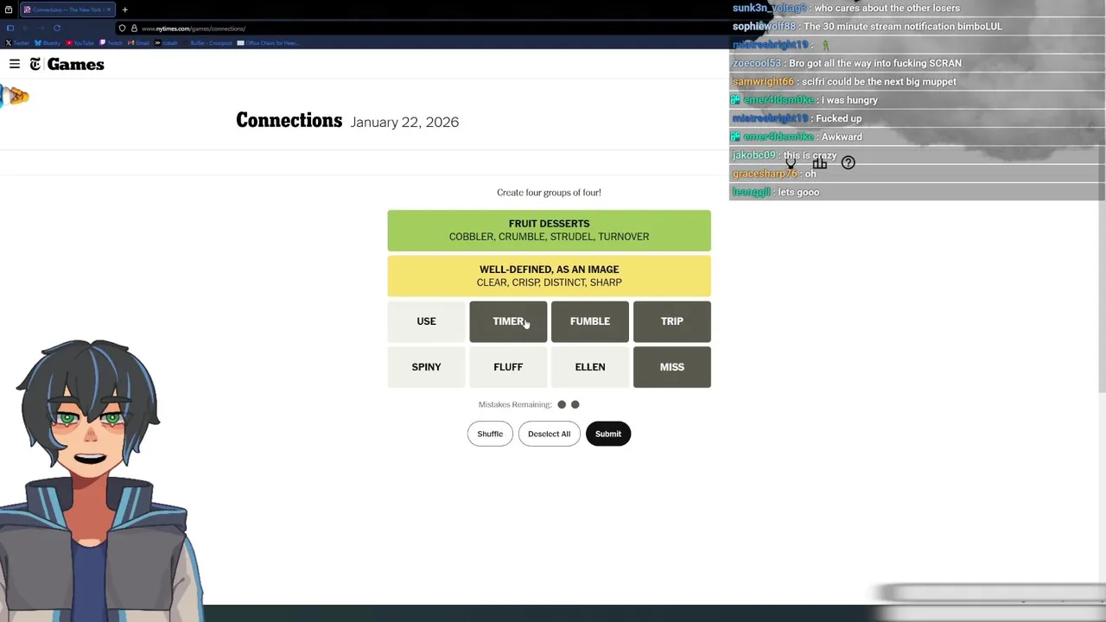Click the Deselect All button
The height and width of the screenshot is (622, 1106).
pyautogui.click(x=549, y=434)
